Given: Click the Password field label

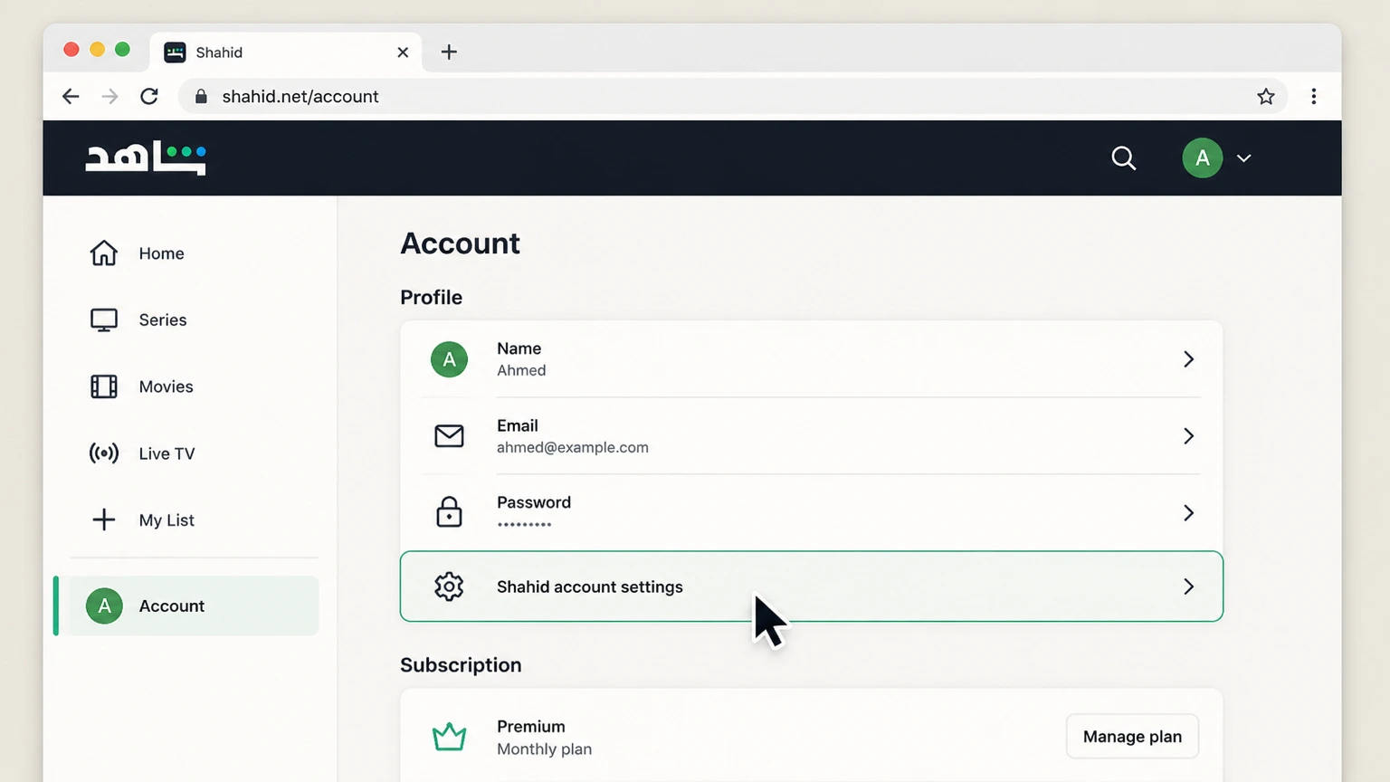Looking at the screenshot, I should [534, 502].
